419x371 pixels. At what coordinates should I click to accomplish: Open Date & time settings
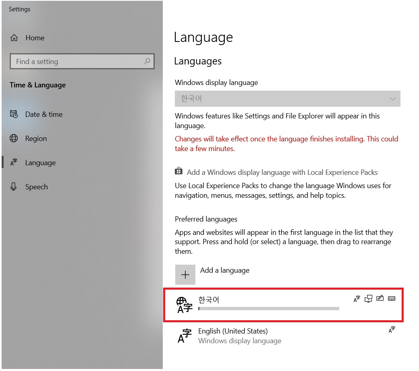(44, 114)
